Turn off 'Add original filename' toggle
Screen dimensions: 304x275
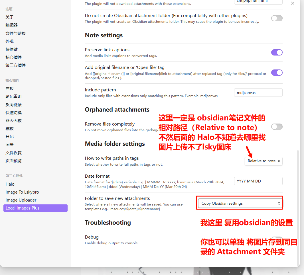coord(277,73)
